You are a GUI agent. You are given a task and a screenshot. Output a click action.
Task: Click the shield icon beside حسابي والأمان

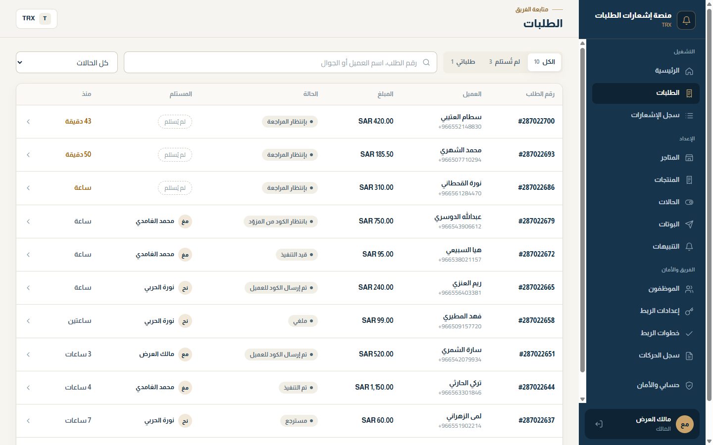click(x=689, y=386)
